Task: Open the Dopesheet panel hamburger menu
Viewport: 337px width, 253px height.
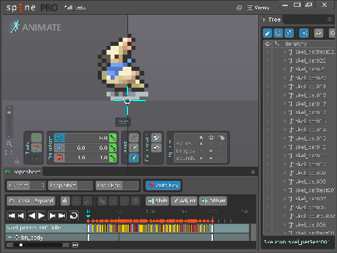Action: 253,172
